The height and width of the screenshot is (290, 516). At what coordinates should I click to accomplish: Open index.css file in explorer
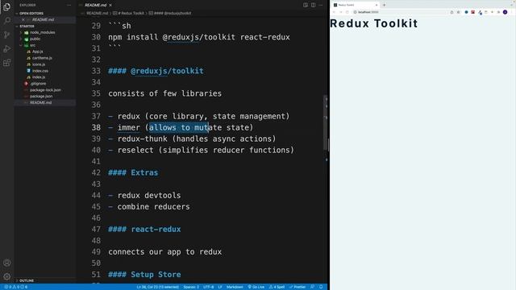pos(40,71)
